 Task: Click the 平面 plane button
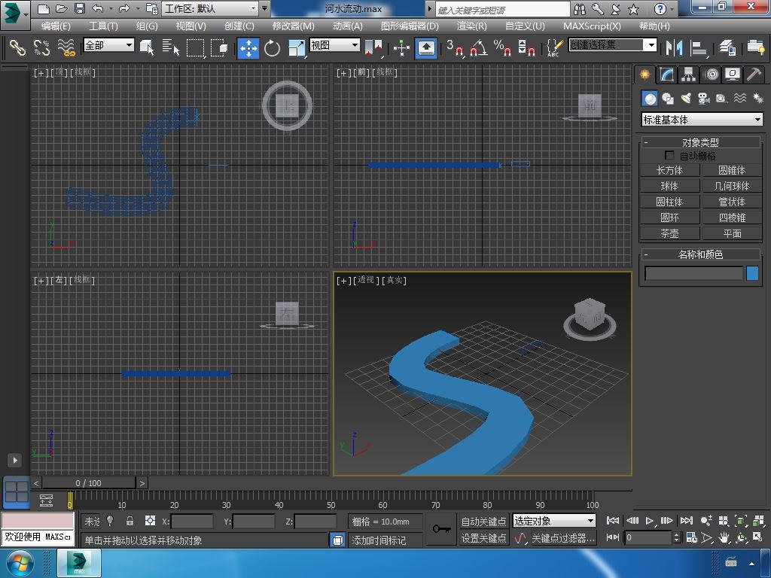(732, 233)
